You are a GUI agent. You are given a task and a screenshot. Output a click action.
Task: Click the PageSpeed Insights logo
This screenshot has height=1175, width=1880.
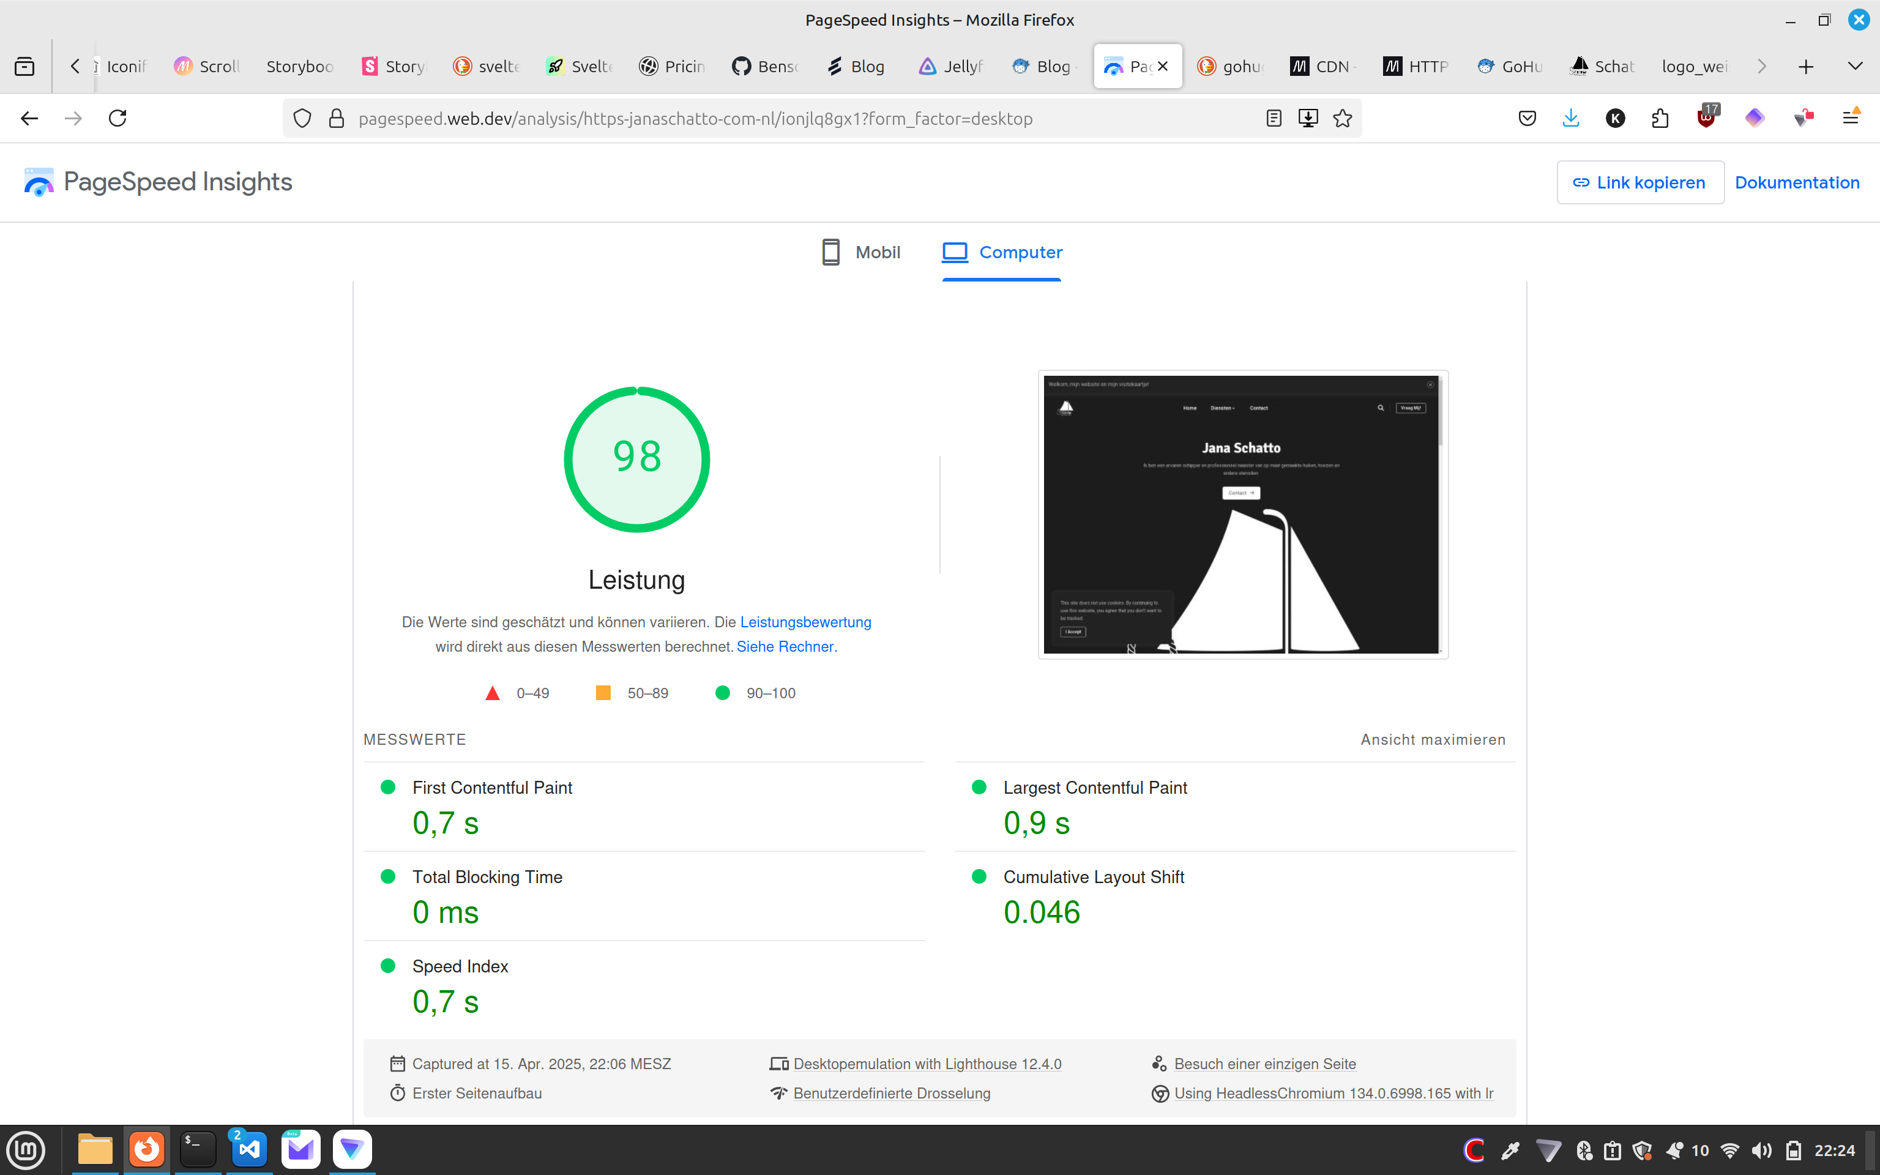point(159,182)
